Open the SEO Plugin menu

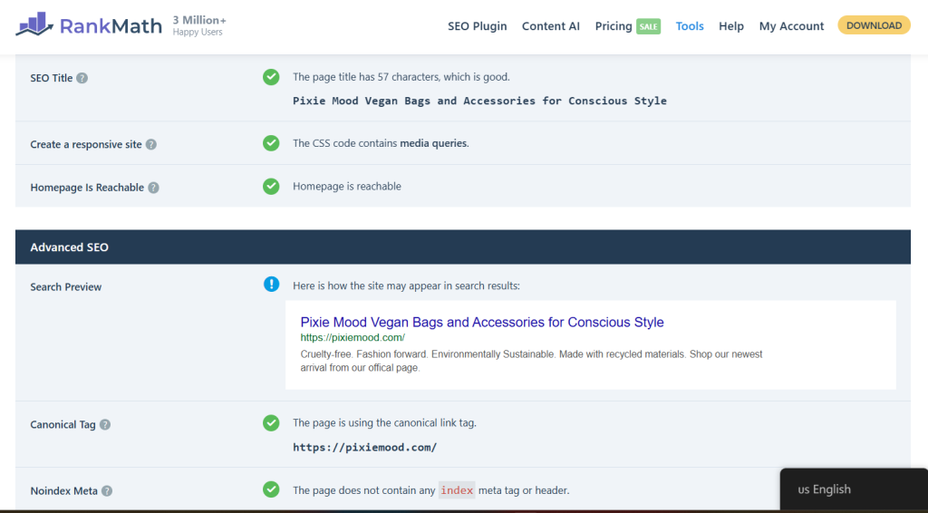(477, 26)
